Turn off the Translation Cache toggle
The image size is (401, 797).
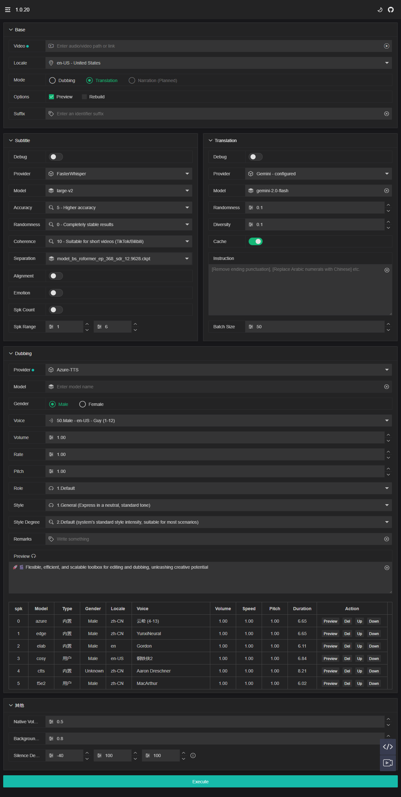[255, 241]
